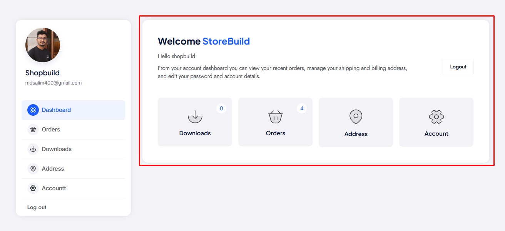The width and height of the screenshot is (505, 231).
Task: Open Orders from the sidebar menu
Action: coord(73,130)
